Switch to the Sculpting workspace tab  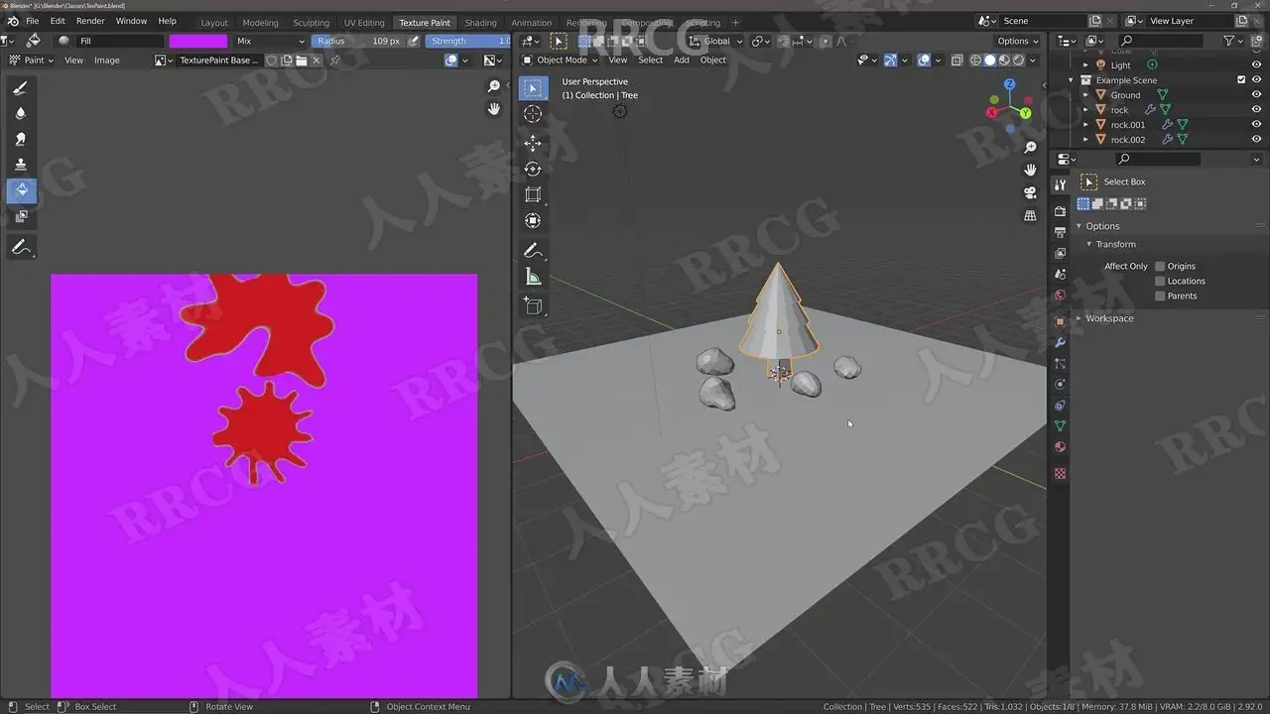click(311, 22)
